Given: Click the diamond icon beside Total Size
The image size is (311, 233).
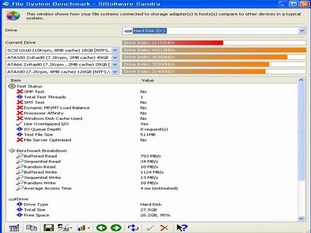Looking at the screenshot, I should pyautogui.click(x=19, y=210).
